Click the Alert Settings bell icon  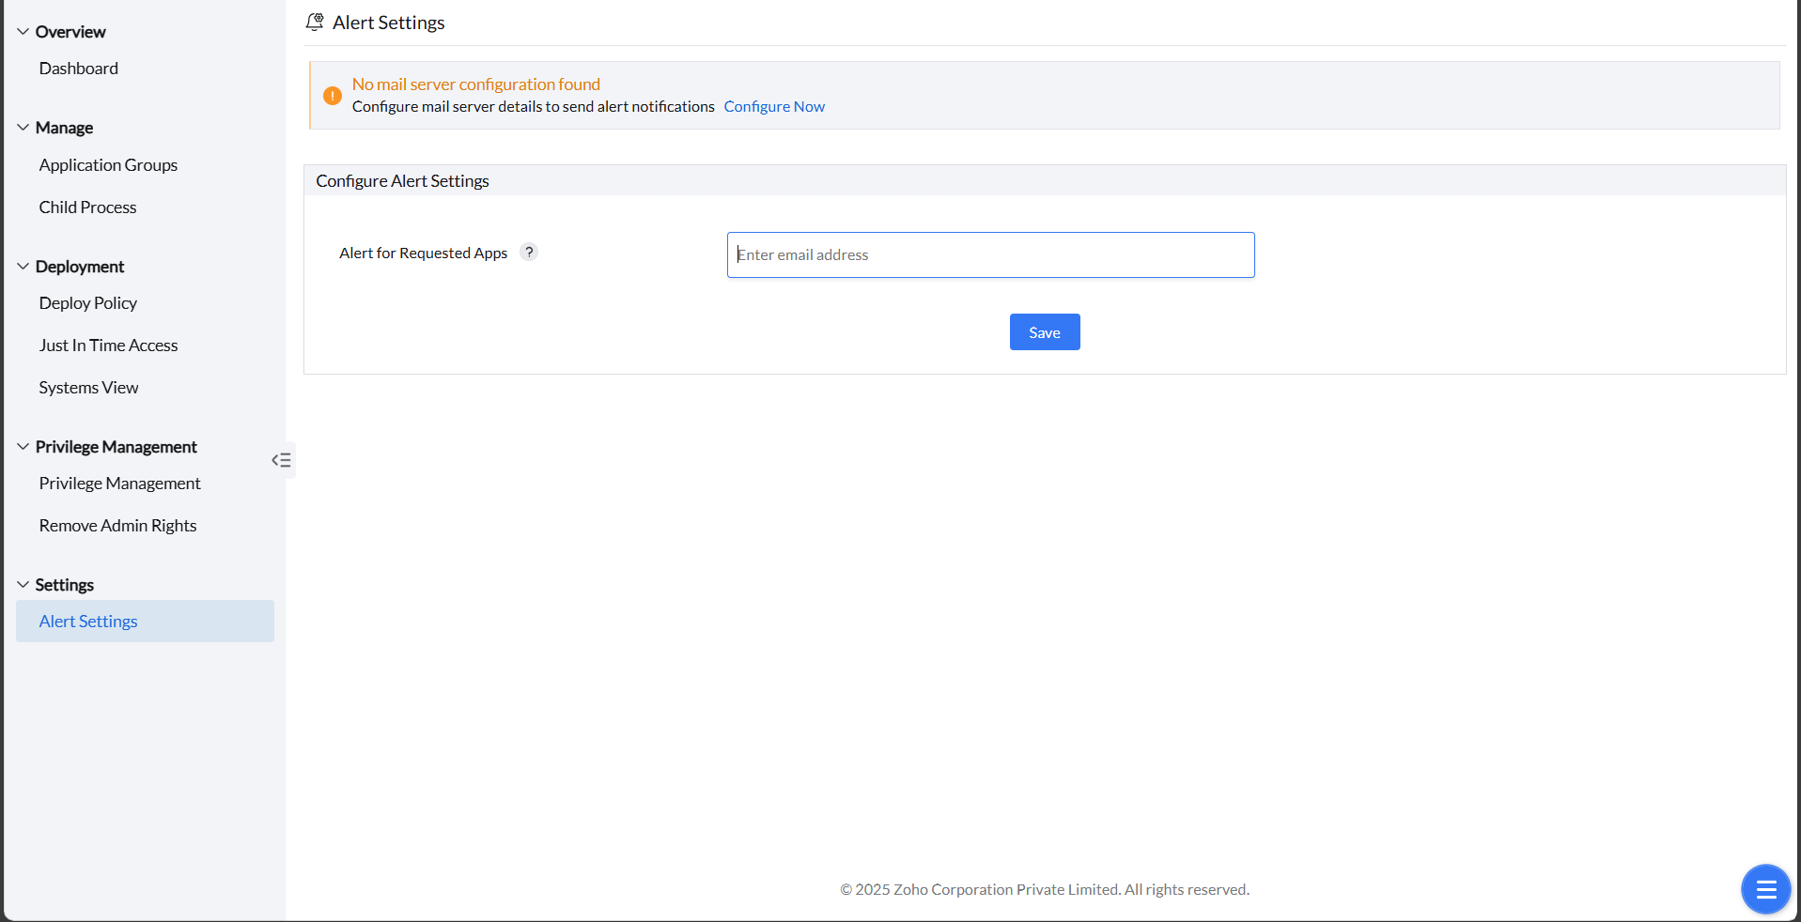coord(315,23)
